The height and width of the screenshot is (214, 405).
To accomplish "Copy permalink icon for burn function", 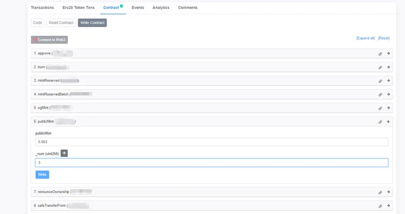I will (x=380, y=67).
